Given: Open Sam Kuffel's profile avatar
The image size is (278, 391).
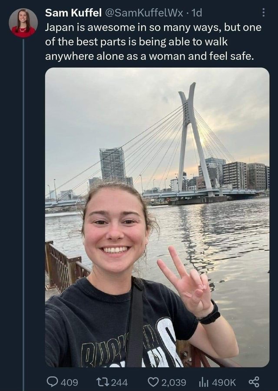Looking at the screenshot, I should tap(23, 23).
